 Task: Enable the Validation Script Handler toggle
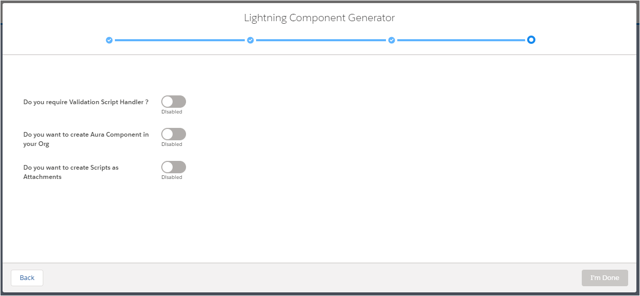pyautogui.click(x=174, y=102)
